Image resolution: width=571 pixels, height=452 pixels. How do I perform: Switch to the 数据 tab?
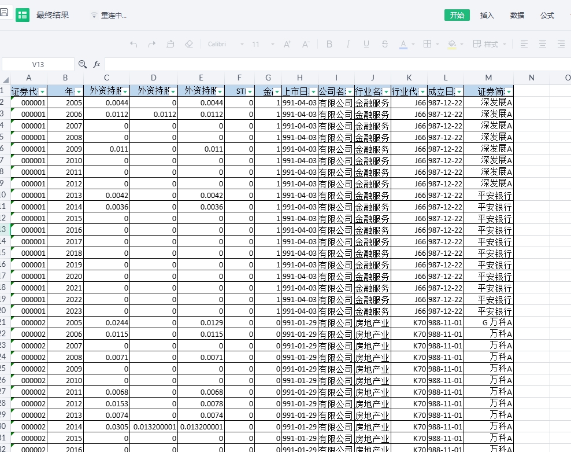click(517, 15)
